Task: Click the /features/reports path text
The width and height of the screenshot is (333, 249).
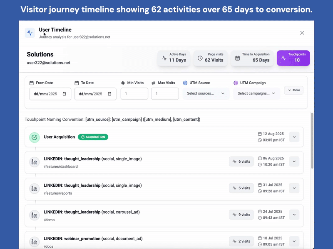Action: pos(58,193)
